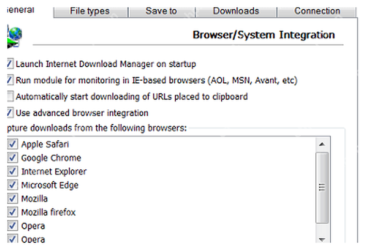The width and height of the screenshot is (368, 250).
Task: Open the Save to tab
Action: coord(162,12)
